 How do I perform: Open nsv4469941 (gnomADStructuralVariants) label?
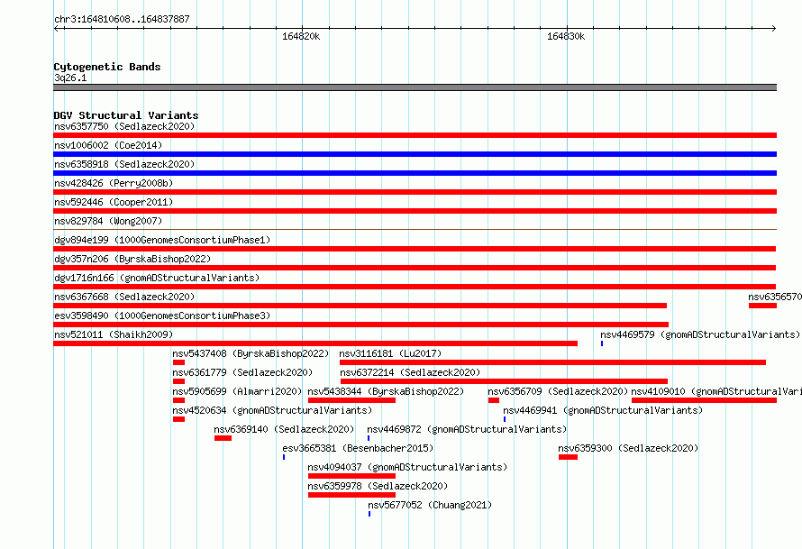pyautogui.click(x=603, y=410)
